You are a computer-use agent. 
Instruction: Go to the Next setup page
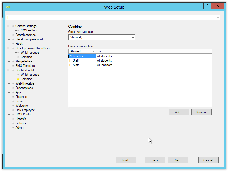(178, 160)
